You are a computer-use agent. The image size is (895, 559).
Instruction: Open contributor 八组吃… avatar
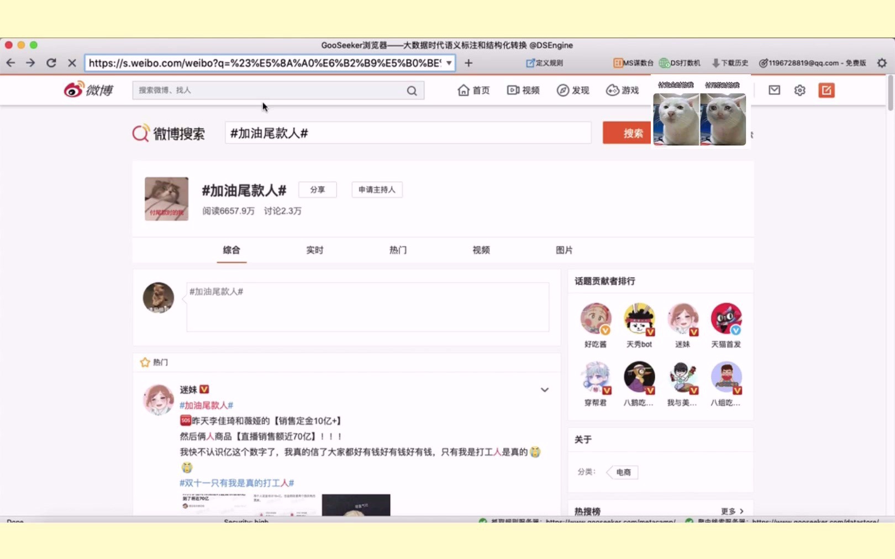tap(726, 377)
